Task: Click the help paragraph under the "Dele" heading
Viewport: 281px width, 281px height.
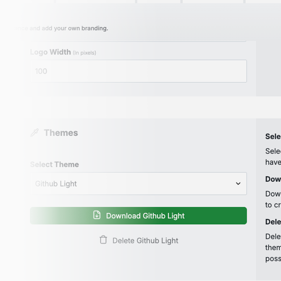Action: pos(273,247)
